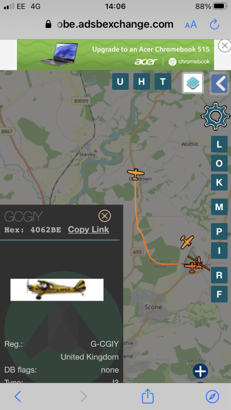Image resolution: width=231 pixels, height=410 pixels.
Task: Go back with Safari back chevron
Action: coord(18,397)
